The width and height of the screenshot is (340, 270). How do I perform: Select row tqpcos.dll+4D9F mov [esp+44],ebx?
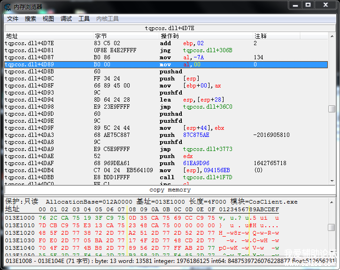[x=166, y=128]
